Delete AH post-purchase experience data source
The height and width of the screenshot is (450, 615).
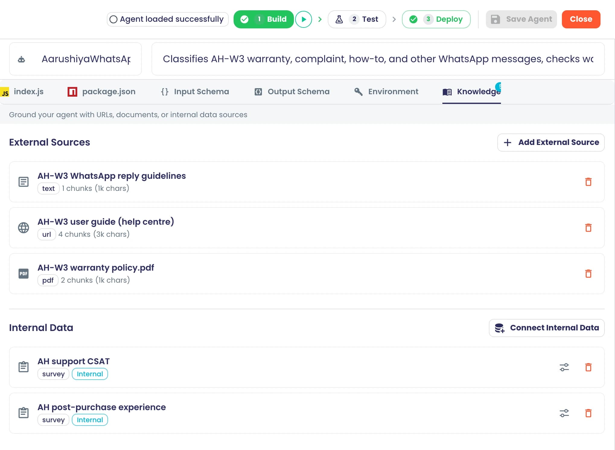pos(588,413)
